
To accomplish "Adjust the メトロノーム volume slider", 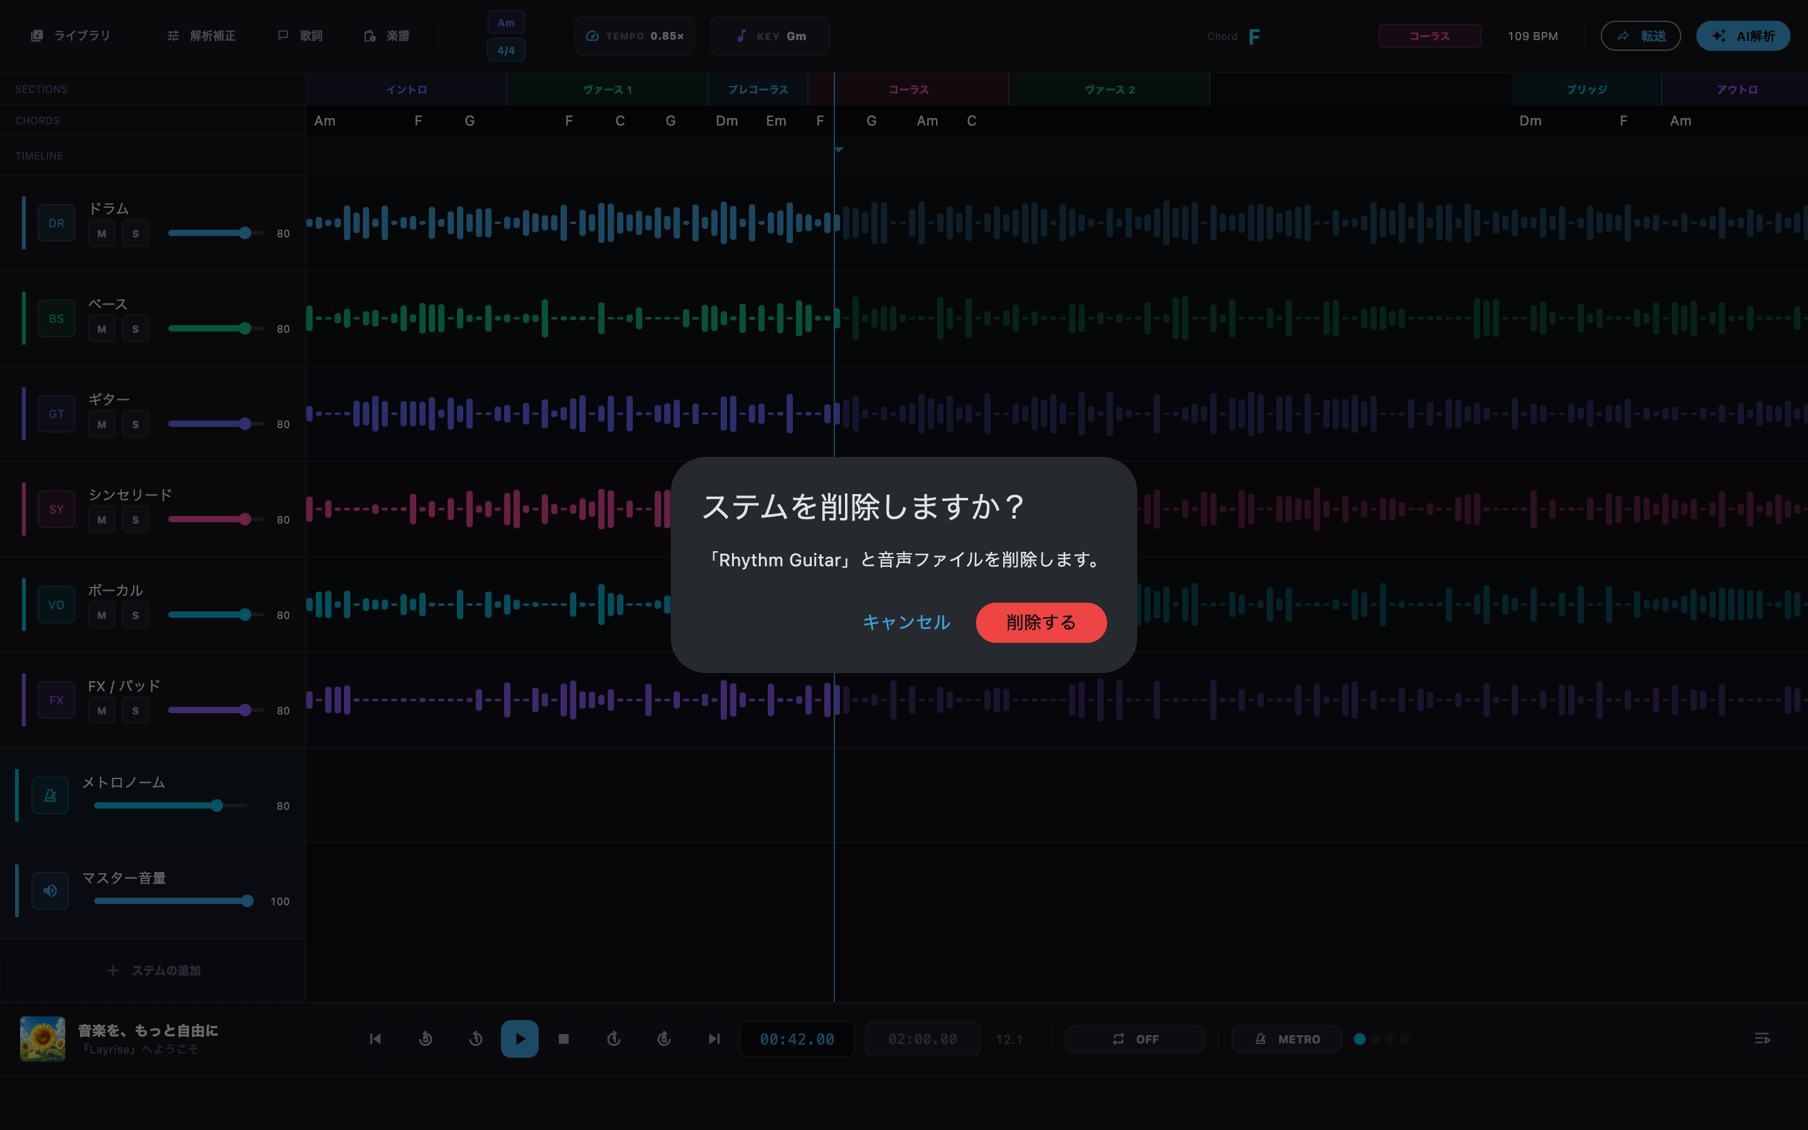I will pyautogui.click(x=170, y=805).
